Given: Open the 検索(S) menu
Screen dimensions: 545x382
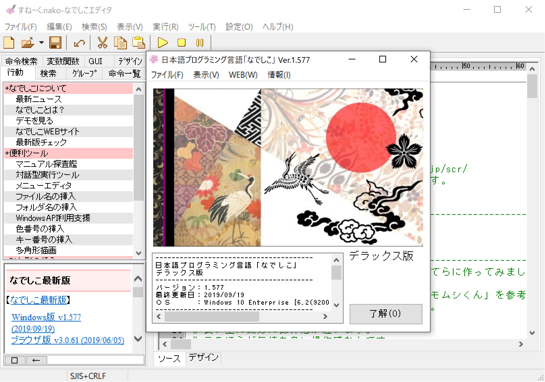Looking at the screenshot, I should (94, 27).
